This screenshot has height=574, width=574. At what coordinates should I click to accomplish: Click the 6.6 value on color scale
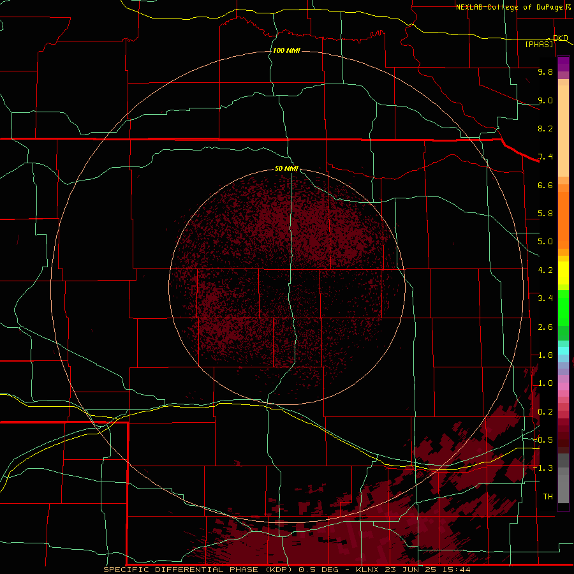pyautogui.click(x=545, y=185)
